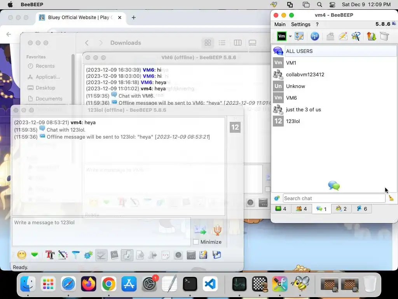Open the emoticon picker in 123lol chat
The height and width of the screenshot is (299, 398).
pos(22,255)
